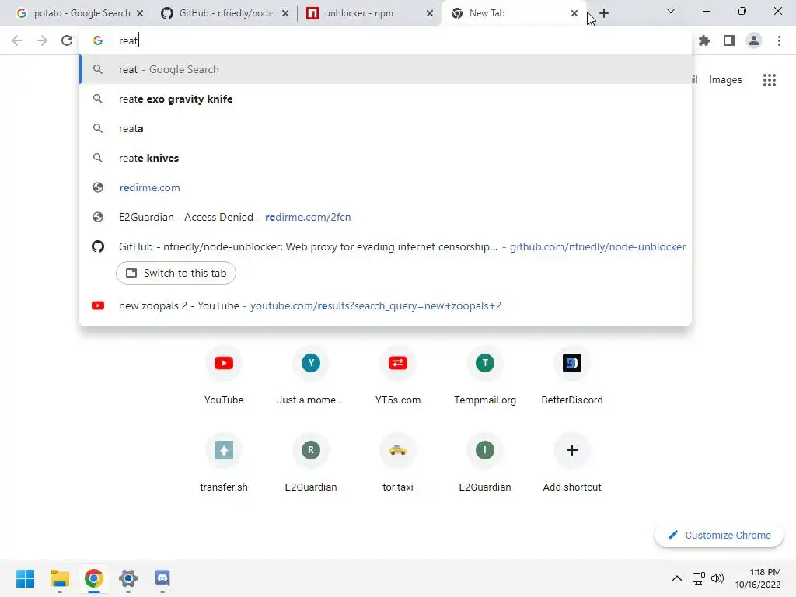
Task: Open the E2Guardian shortcut with R icon
Action: [311, 463]
